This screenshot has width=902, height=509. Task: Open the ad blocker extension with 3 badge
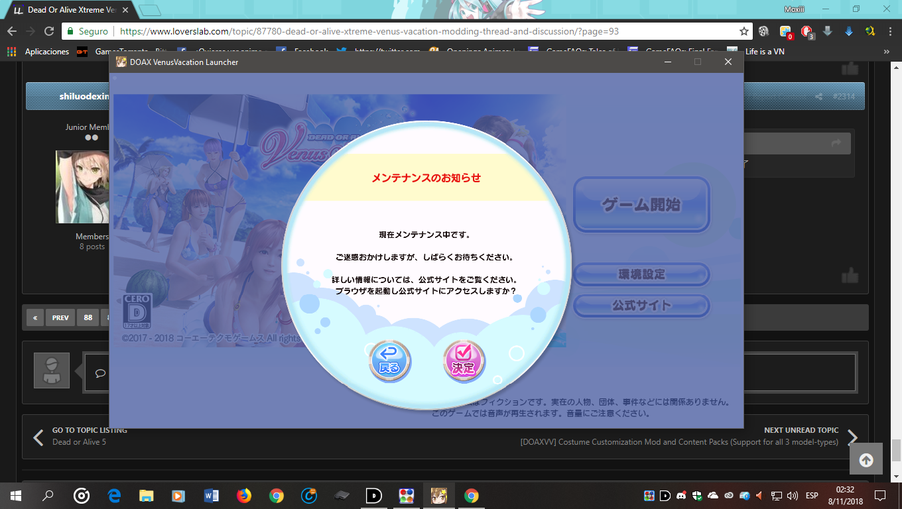coord(807,32)
